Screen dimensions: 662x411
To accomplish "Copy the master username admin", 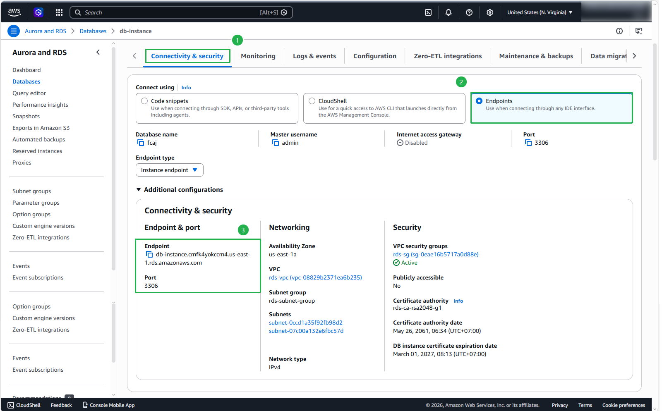I will pos(276,143).
